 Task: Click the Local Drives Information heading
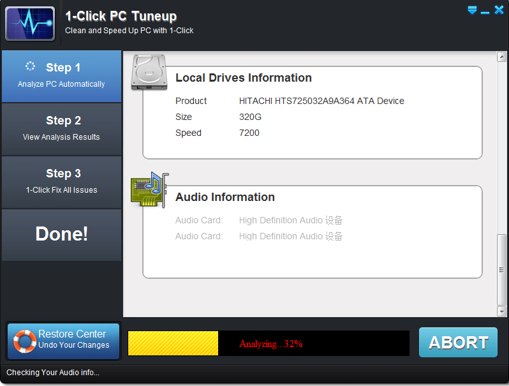click(244, 78)
